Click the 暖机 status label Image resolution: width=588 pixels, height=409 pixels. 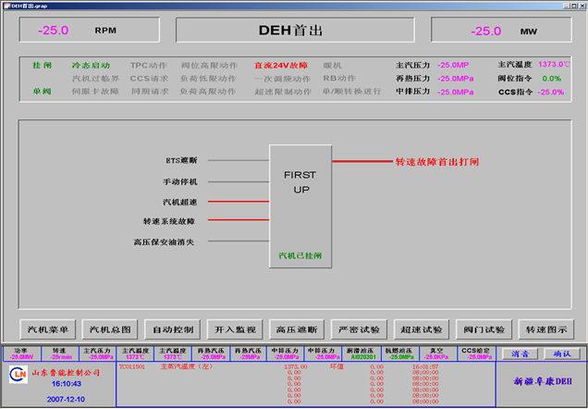click(333, 66)
